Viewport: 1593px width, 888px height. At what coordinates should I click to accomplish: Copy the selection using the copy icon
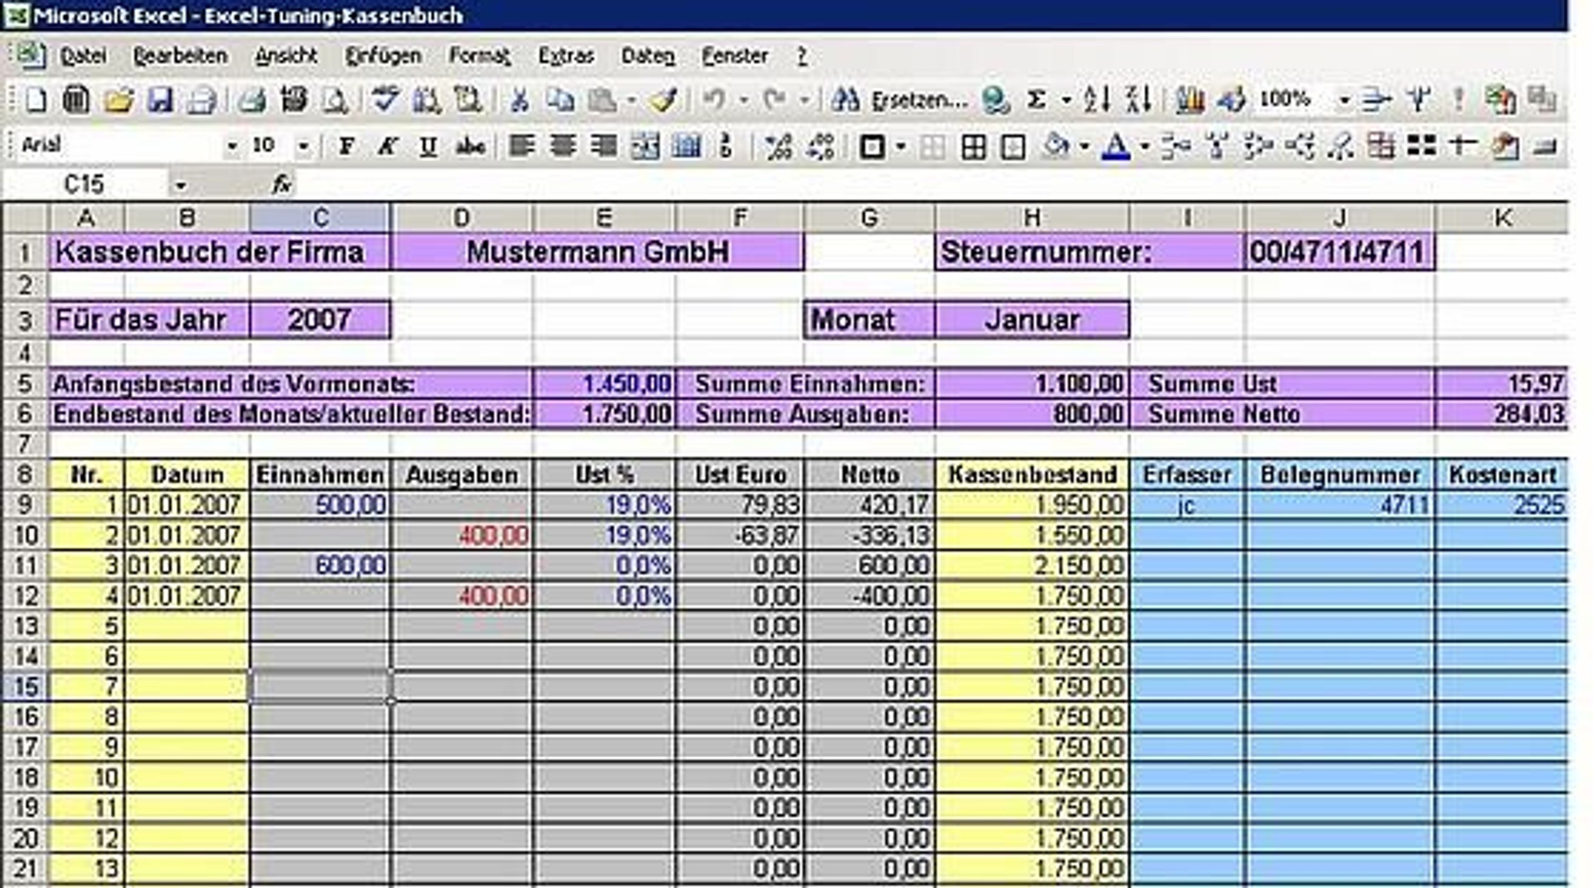pos(560,99)
